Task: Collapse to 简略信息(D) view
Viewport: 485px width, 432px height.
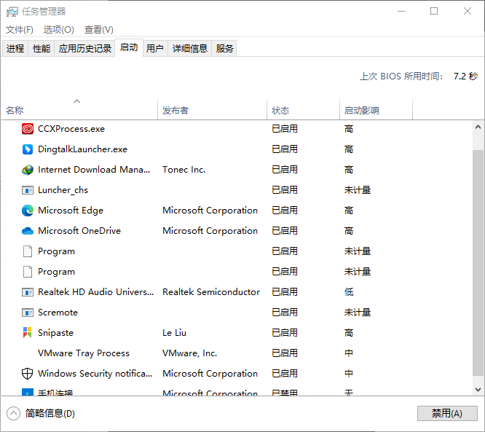Action: (x=41, y=414)
